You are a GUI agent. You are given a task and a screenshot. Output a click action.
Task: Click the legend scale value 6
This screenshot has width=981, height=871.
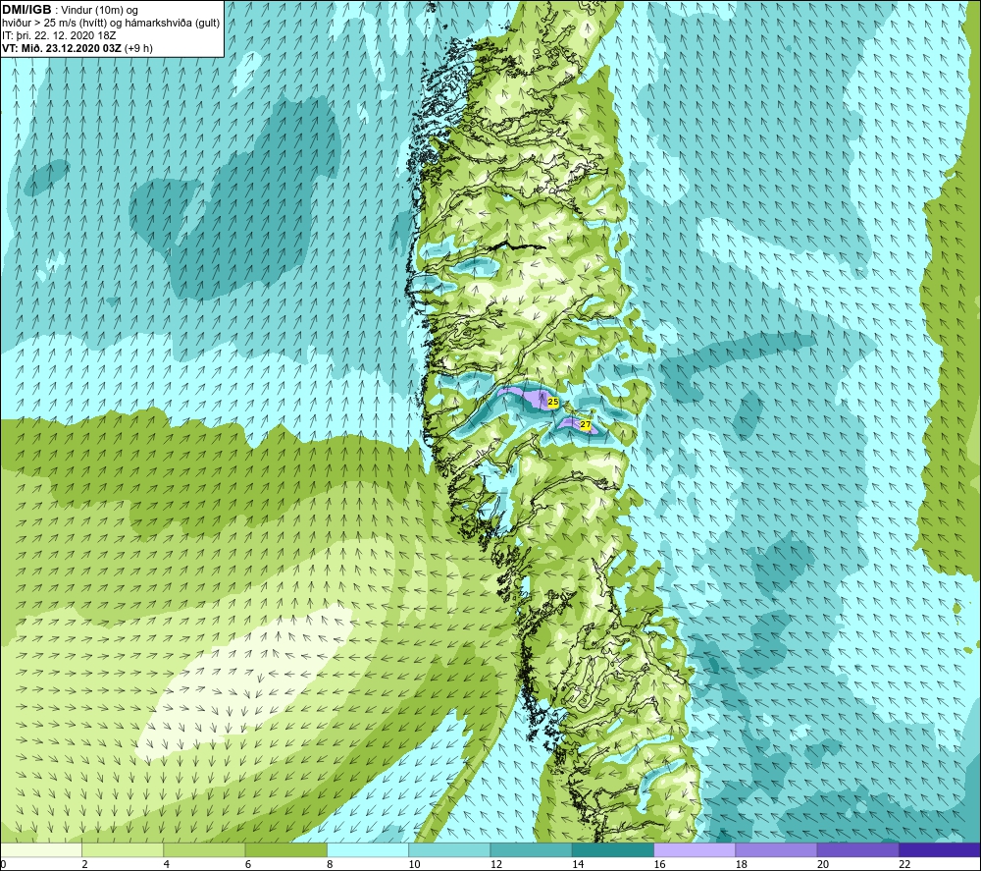click(248, 864)
